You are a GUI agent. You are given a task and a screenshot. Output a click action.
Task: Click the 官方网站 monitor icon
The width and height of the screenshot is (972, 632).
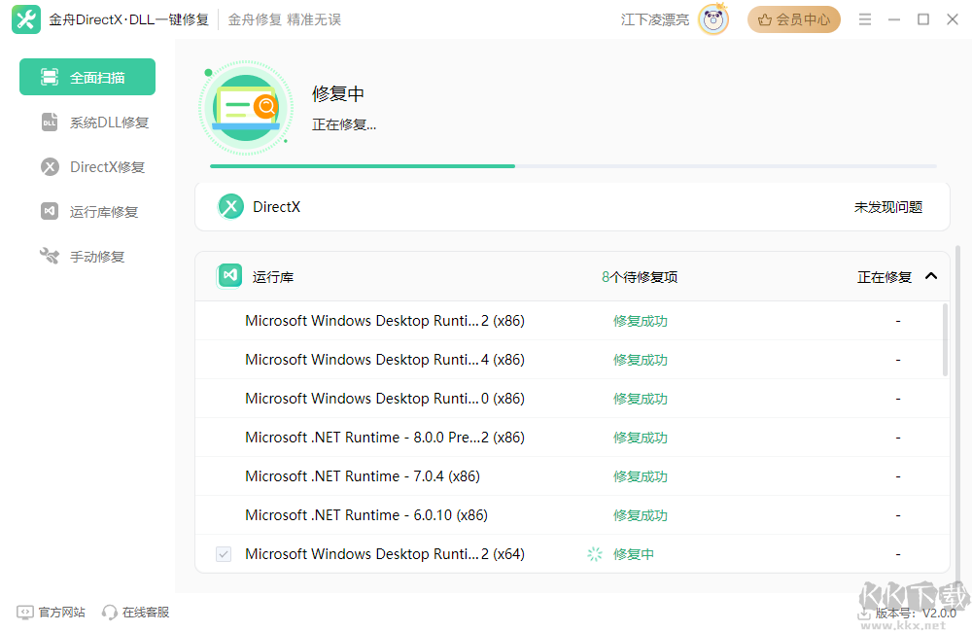[x=22, y=612]
